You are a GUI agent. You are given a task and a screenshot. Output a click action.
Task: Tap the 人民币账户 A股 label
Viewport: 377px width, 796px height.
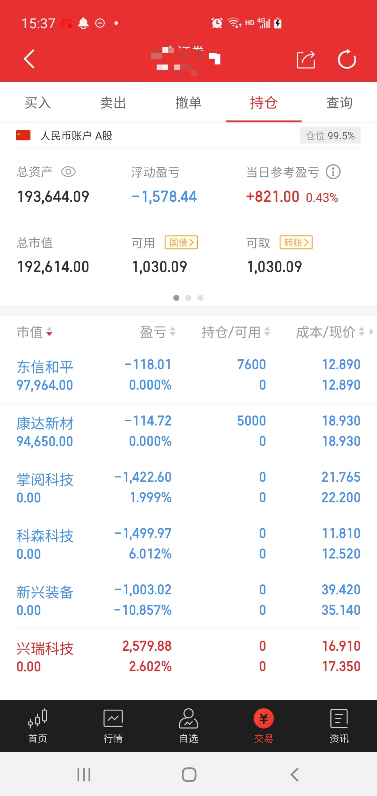tap(76, 135)
